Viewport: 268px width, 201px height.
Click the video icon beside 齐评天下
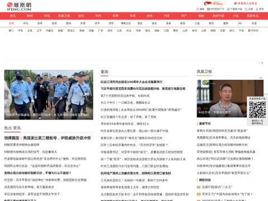(x=199, y=194)
